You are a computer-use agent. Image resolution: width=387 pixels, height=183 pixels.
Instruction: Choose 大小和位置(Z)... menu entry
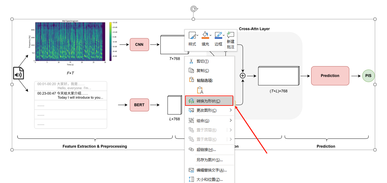tap(209, 179)
